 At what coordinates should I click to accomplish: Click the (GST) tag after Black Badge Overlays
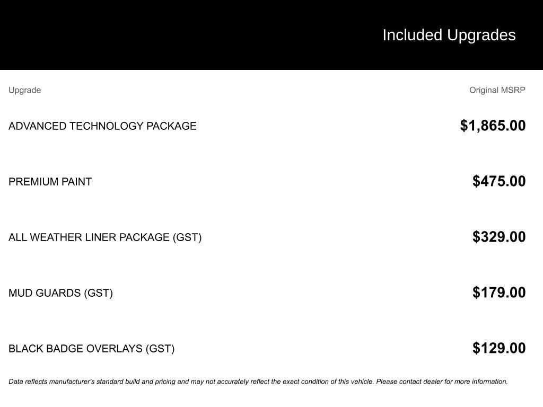[160, 349]
